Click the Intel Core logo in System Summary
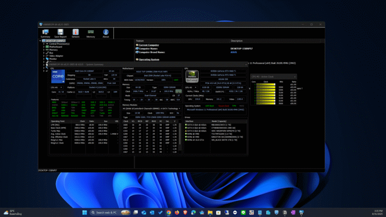This screenshot has height=217, width=386. [58, 76]
